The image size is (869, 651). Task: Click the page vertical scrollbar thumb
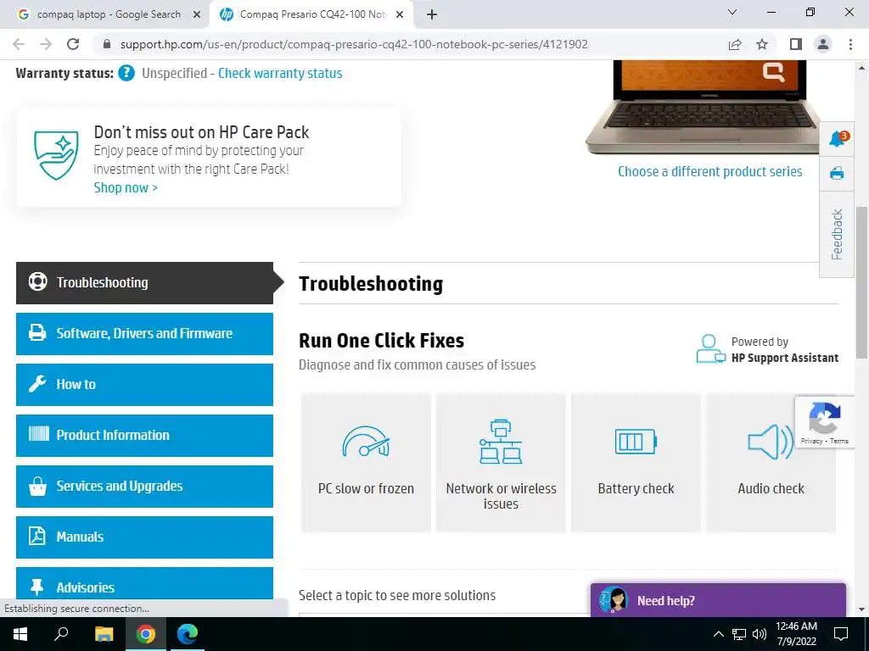click(x=861, y=282)
